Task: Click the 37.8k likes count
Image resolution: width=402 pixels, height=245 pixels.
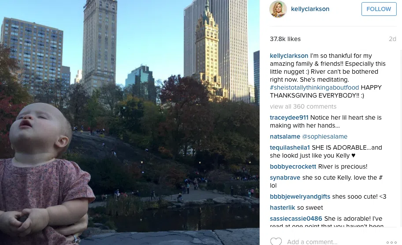Action: coord(285,39)
